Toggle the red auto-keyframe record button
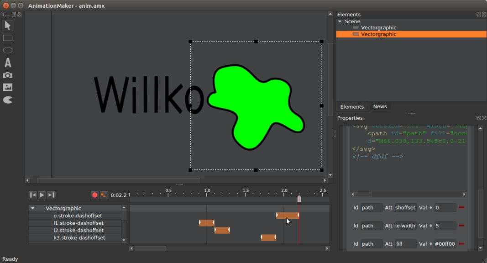Viewport: 487px width, 263px height. pos(95,195)
